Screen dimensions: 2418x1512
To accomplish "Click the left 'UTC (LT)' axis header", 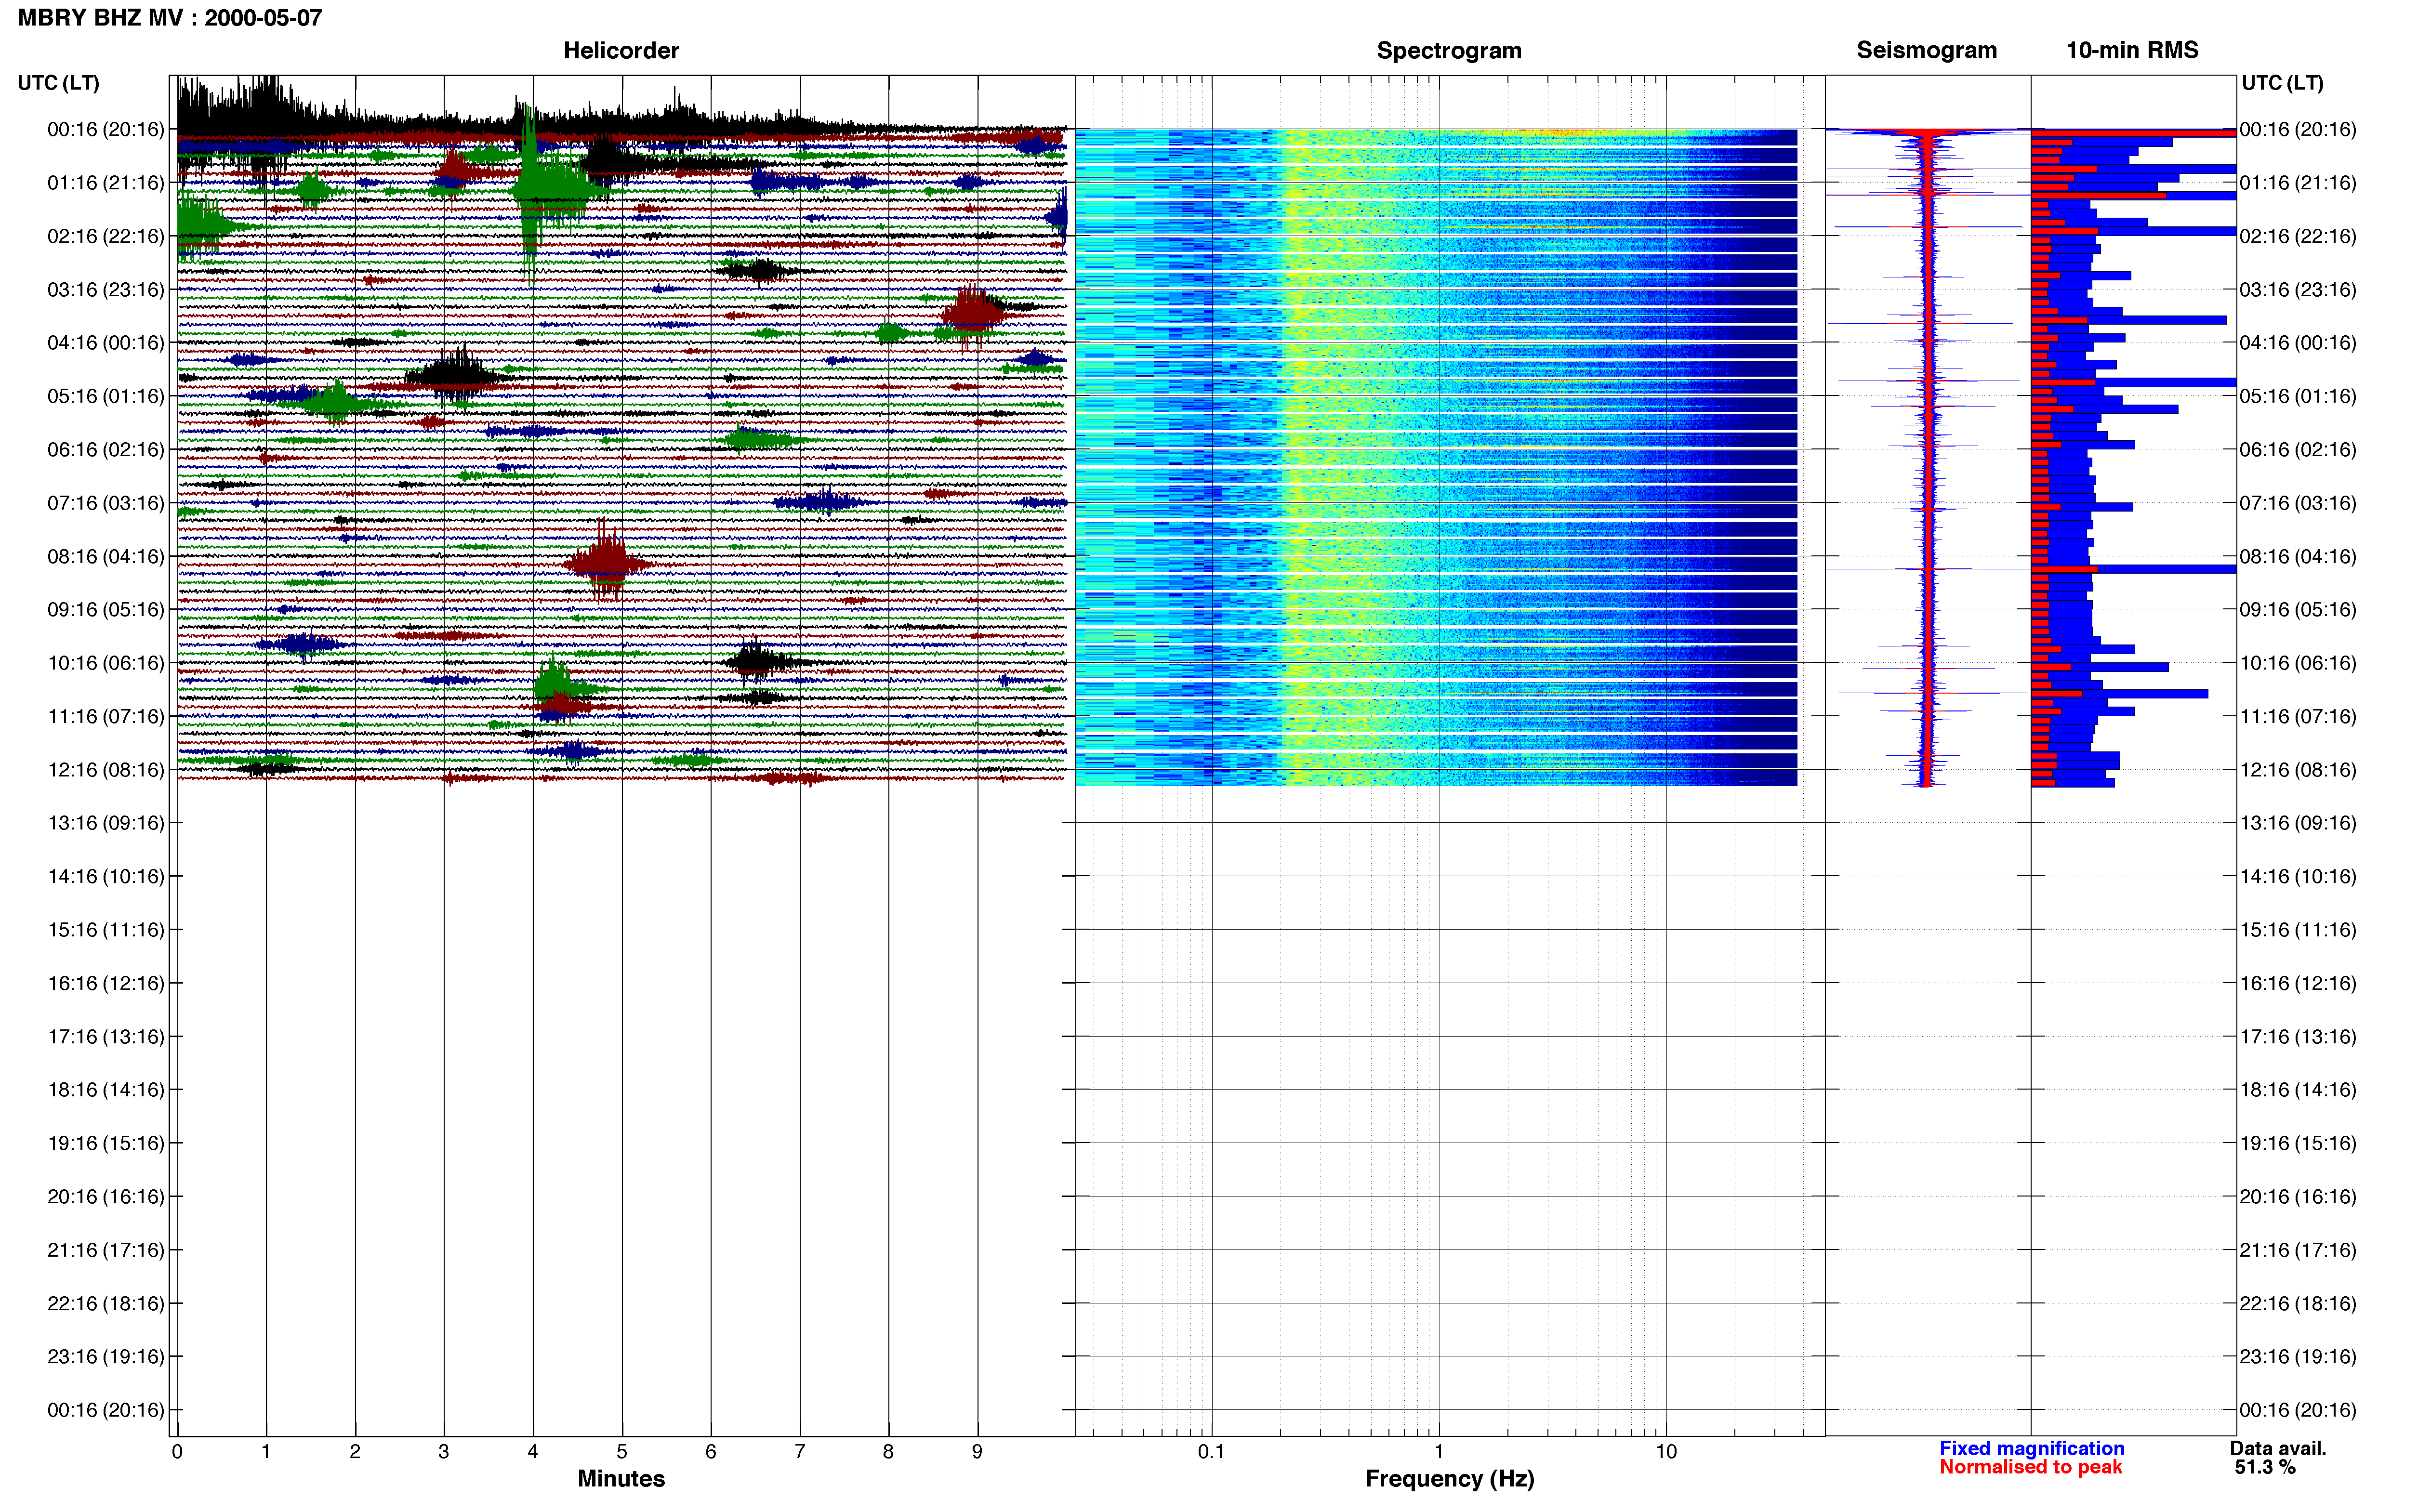I will tap(59, 83).
